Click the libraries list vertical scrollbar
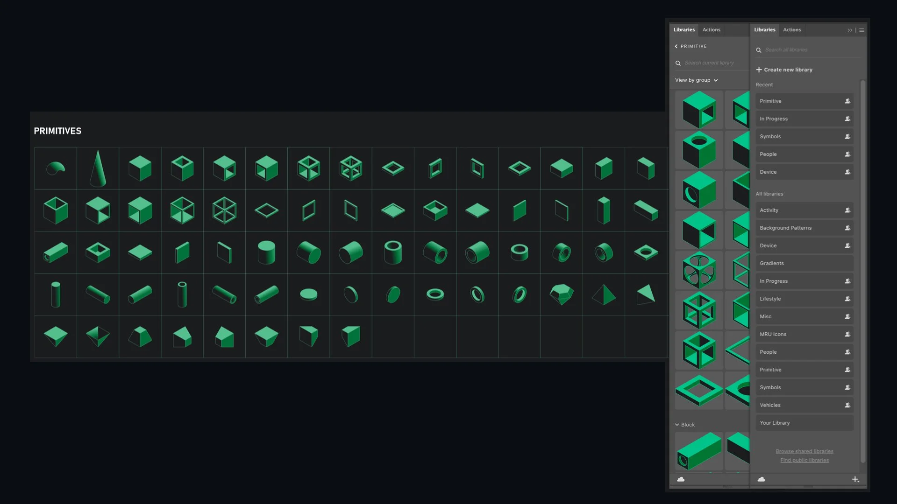 (x=863, y=271)
